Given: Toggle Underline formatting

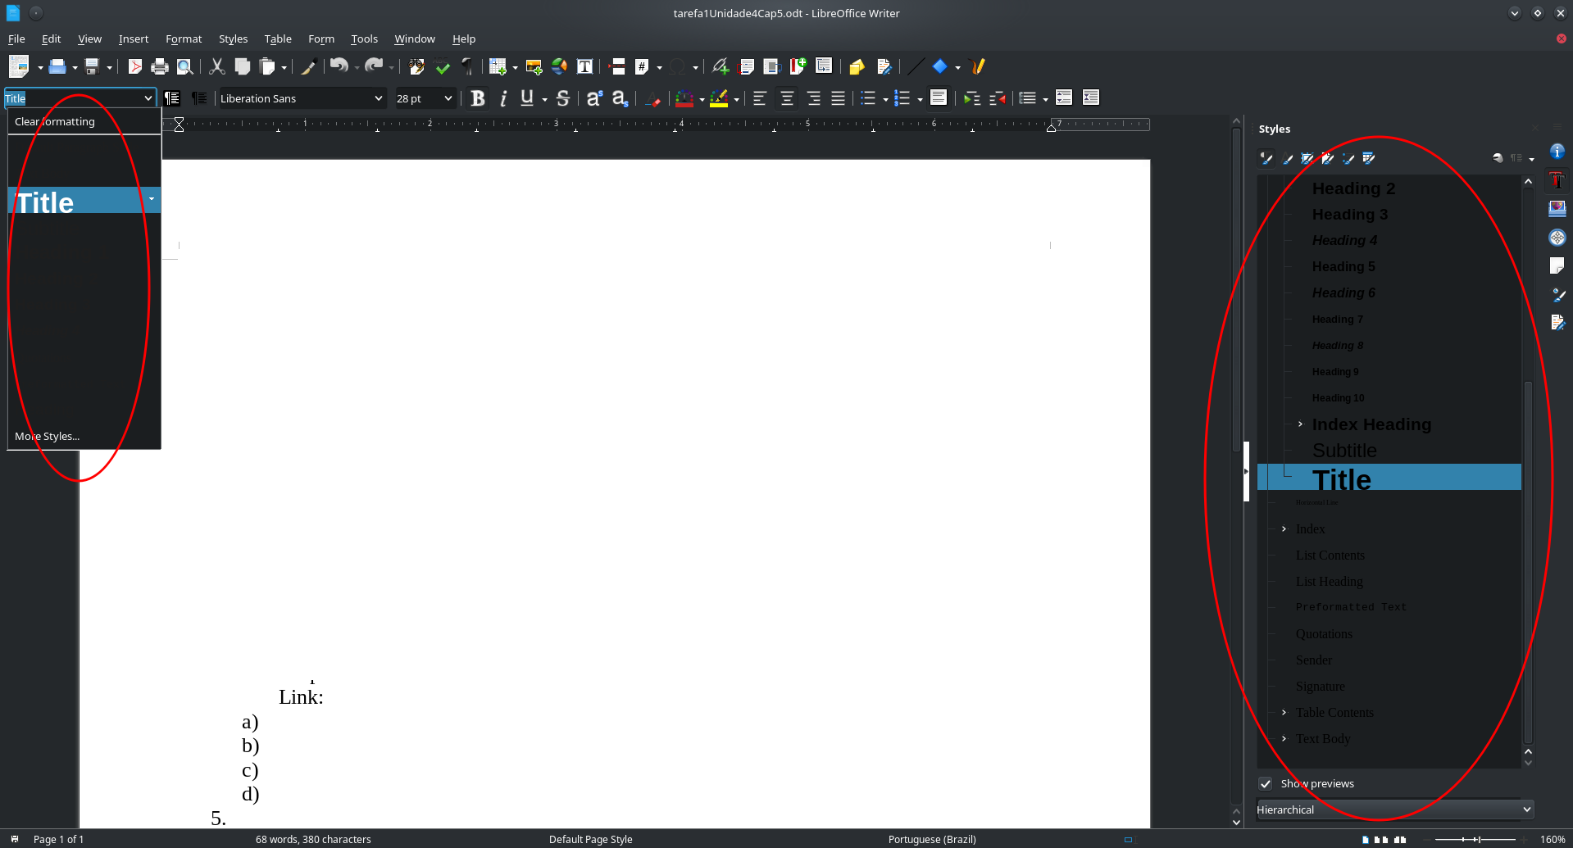Looking at the screenshot, I should [527, 98].
